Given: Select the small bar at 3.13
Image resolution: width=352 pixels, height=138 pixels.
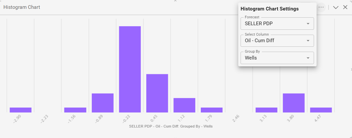Looking at the screenshot, I should (x=266, y=110).
